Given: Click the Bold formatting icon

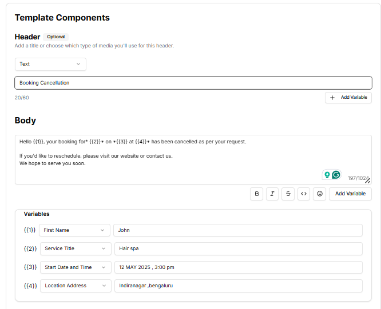Looking at the screenshot, I should [x=257, y=194].
